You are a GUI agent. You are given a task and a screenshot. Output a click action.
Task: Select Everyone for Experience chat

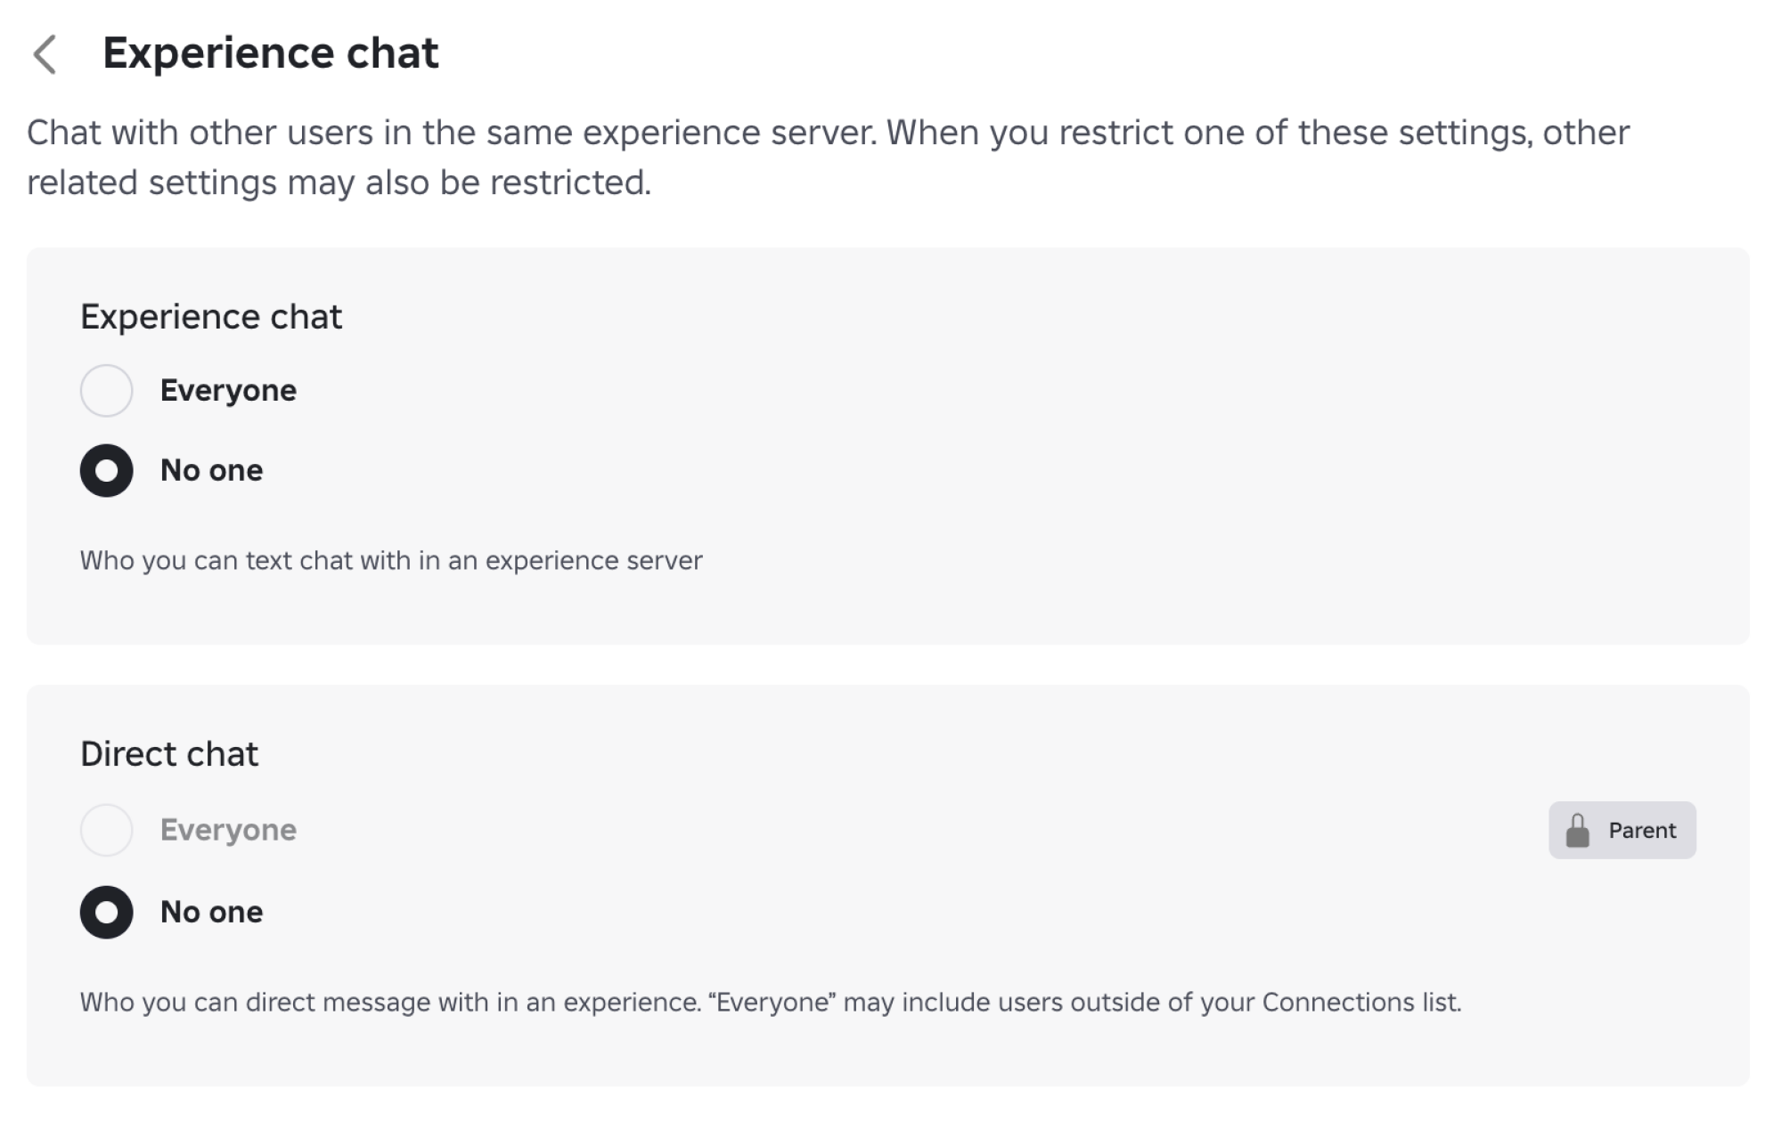pyautogui.click(x=106, y=389)
